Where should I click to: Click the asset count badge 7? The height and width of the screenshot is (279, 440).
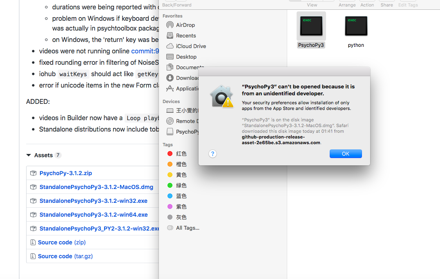pos(58,155)
